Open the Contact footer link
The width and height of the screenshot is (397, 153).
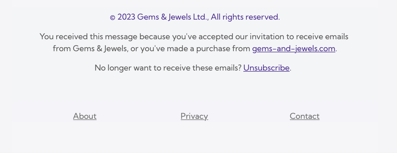point(304,116)
